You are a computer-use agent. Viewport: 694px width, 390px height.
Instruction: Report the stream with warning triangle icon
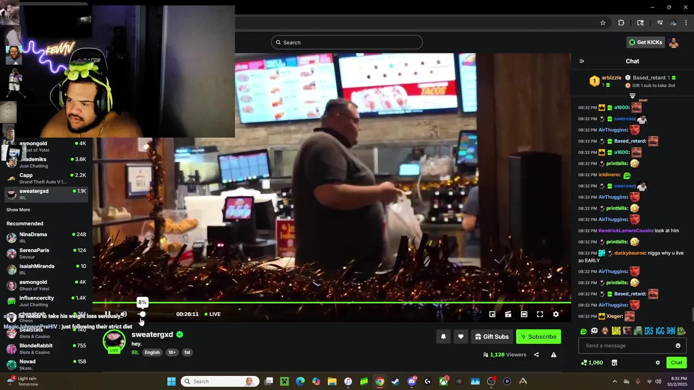[x=554, y=355]
